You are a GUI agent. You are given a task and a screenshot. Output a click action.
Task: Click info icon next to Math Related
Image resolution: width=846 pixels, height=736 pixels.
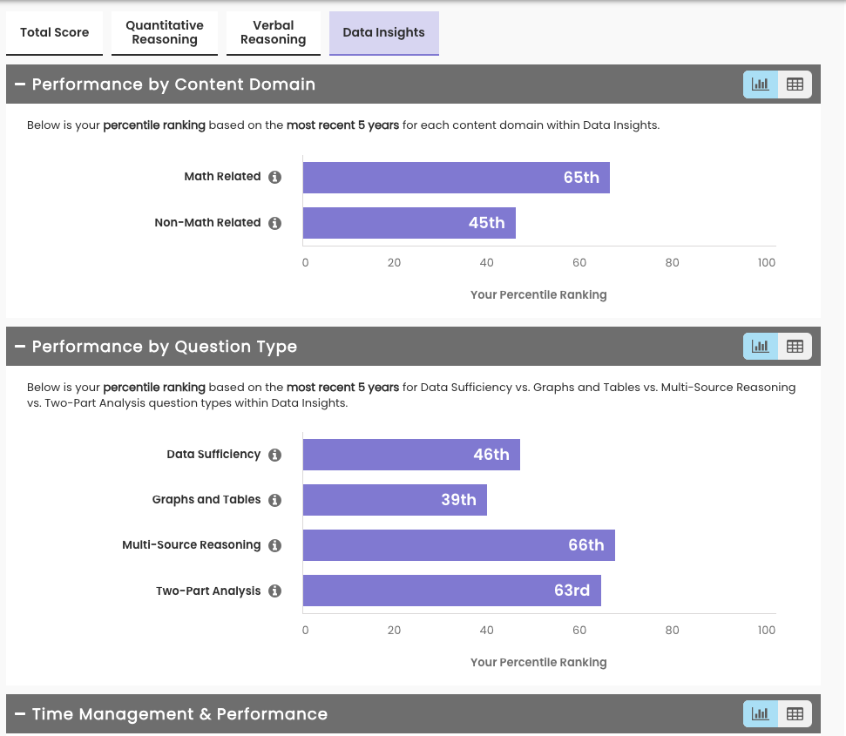pyautogui.click(x=274, y=177)
